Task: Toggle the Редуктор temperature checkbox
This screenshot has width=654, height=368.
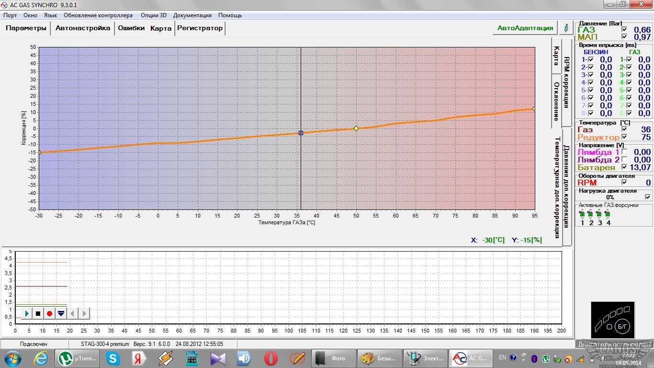Action: point(624,137)
